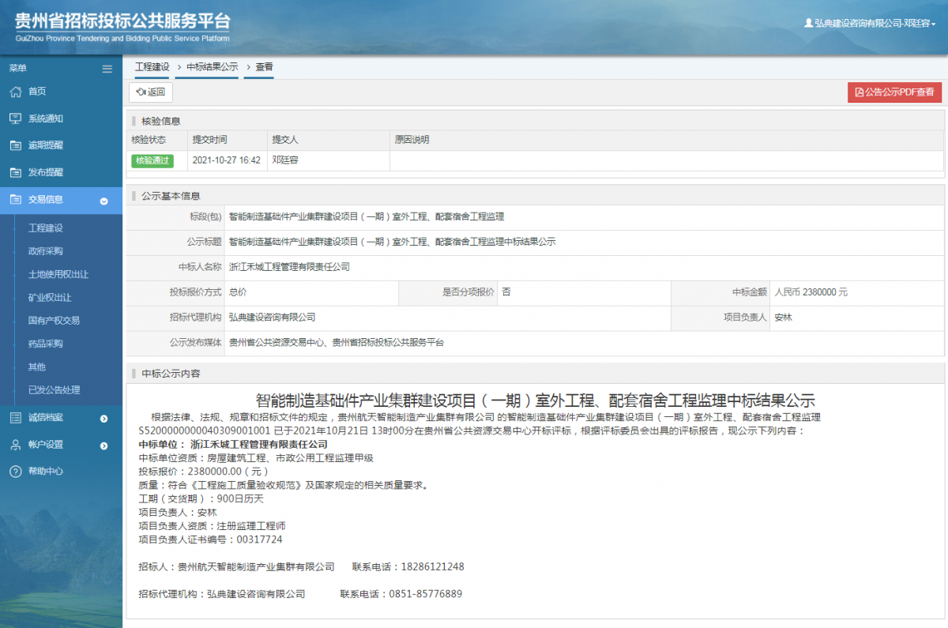Click the 返回 back button
Screen dimensions: 948x628
151,92
